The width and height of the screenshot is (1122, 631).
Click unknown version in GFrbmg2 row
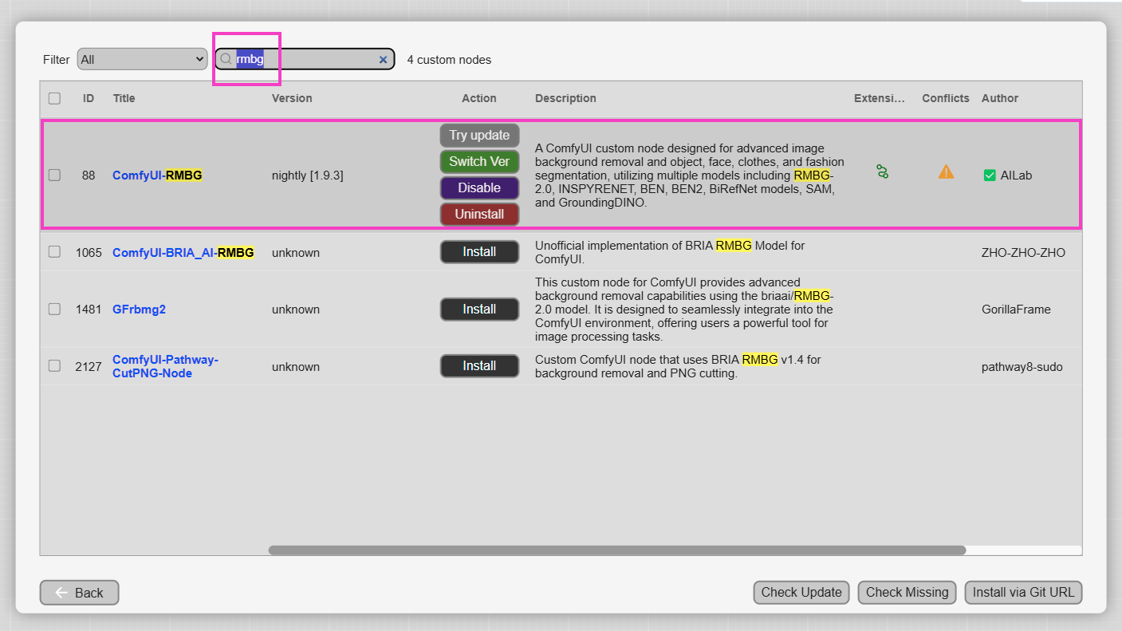(296, 310)
